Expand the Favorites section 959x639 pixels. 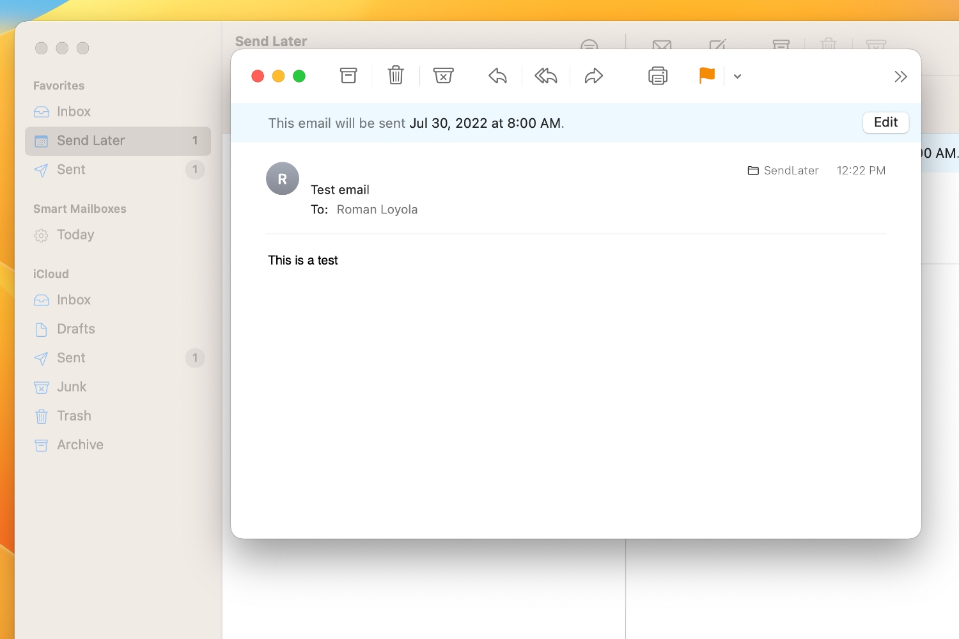[58, 85]
